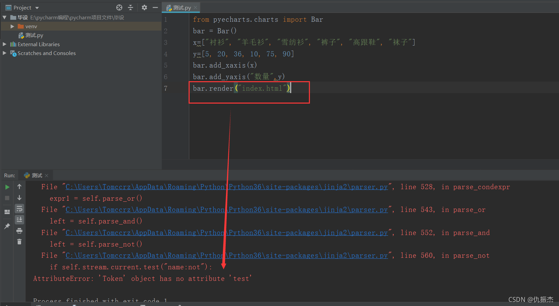Screen dimensions: 559x306
Task: Close the 测试 Run tab
Action: pos(47,176)
